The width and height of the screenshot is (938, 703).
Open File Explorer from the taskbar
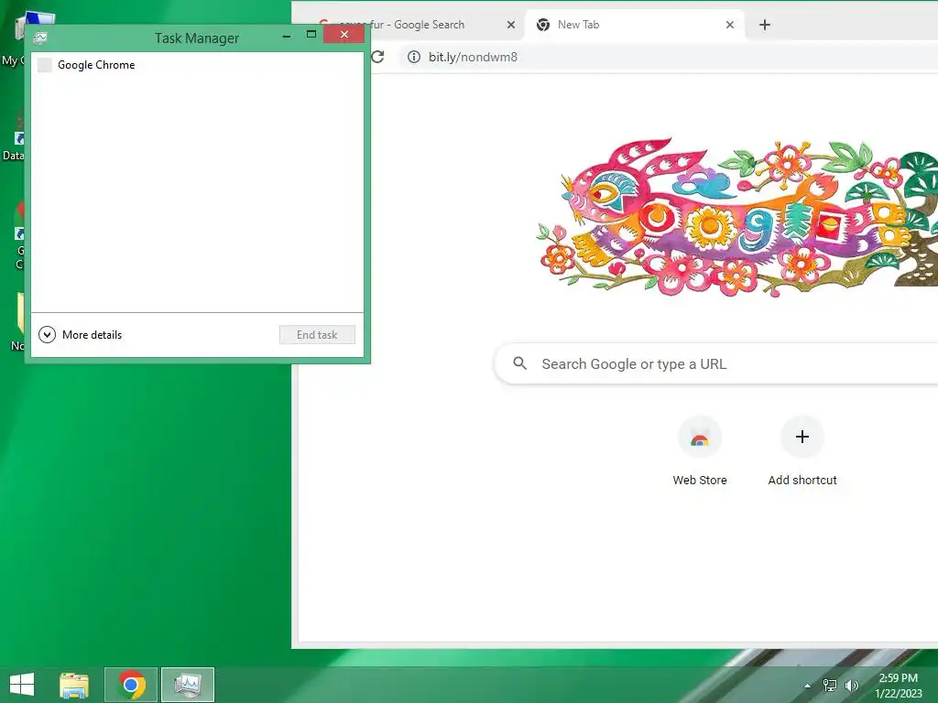point(74,685)
